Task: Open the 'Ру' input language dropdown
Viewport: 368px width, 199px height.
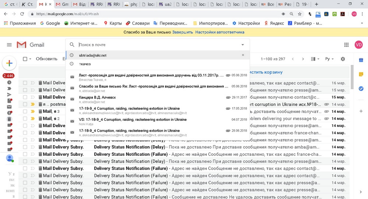Action: (x=329, y=59)
